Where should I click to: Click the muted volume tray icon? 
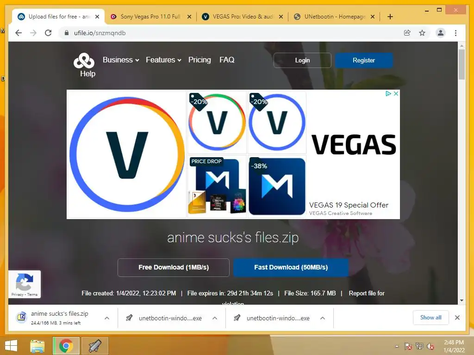click(x=430, y=346)
